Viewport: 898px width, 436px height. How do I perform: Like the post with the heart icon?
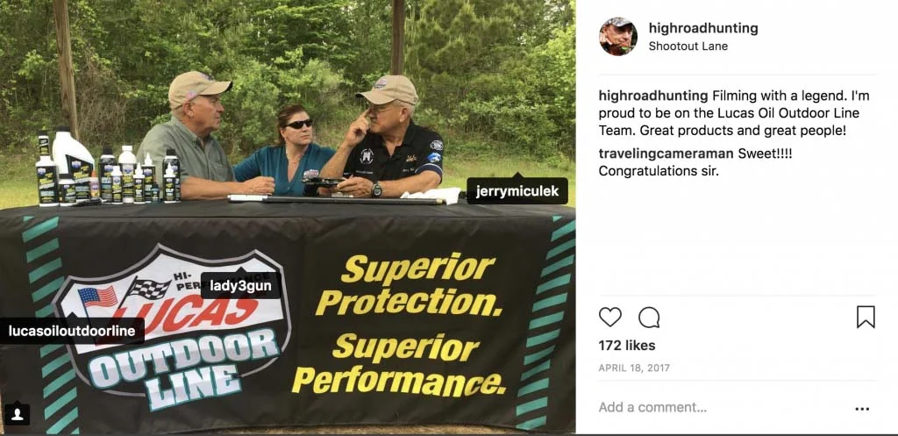[610, 317]
